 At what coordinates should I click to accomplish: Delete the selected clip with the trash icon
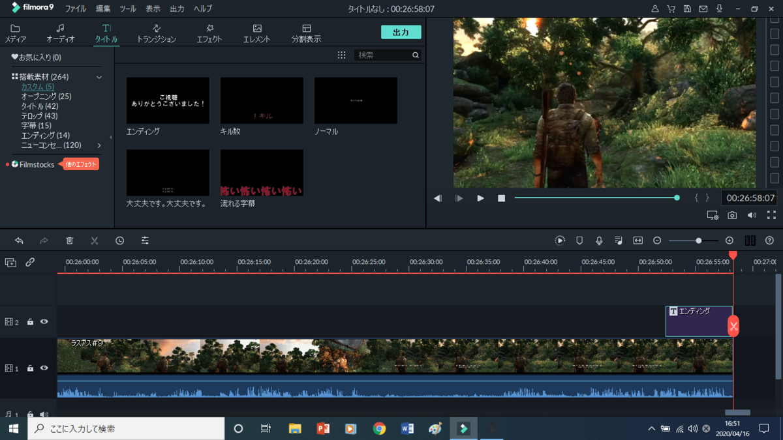pyautogui.click(x=70, y=241)
